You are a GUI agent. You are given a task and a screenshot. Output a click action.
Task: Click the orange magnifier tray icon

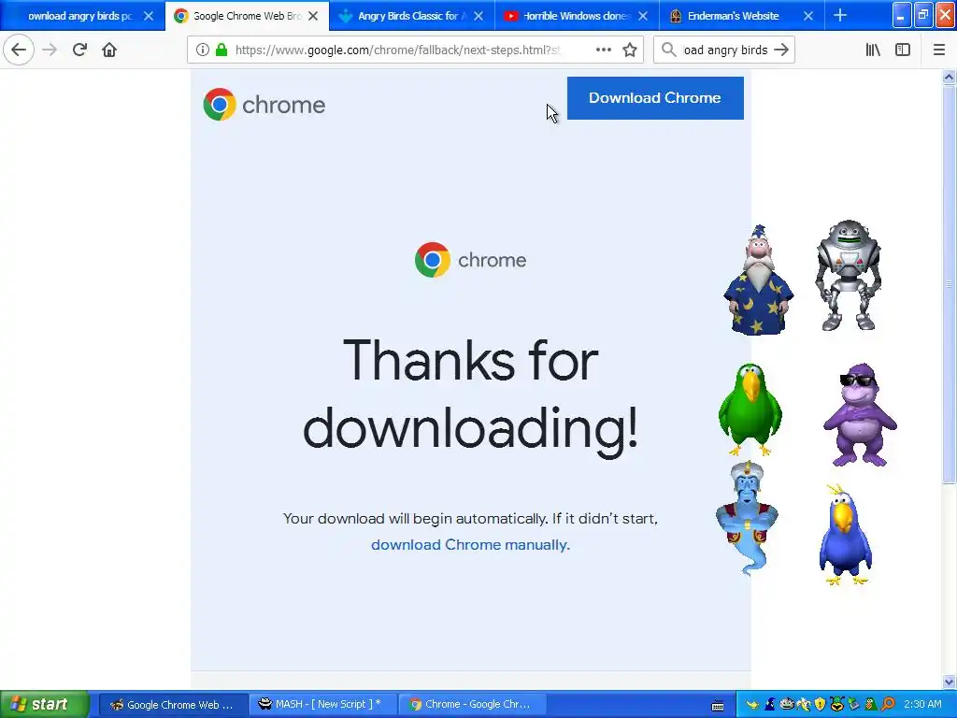tap(888, 704)
